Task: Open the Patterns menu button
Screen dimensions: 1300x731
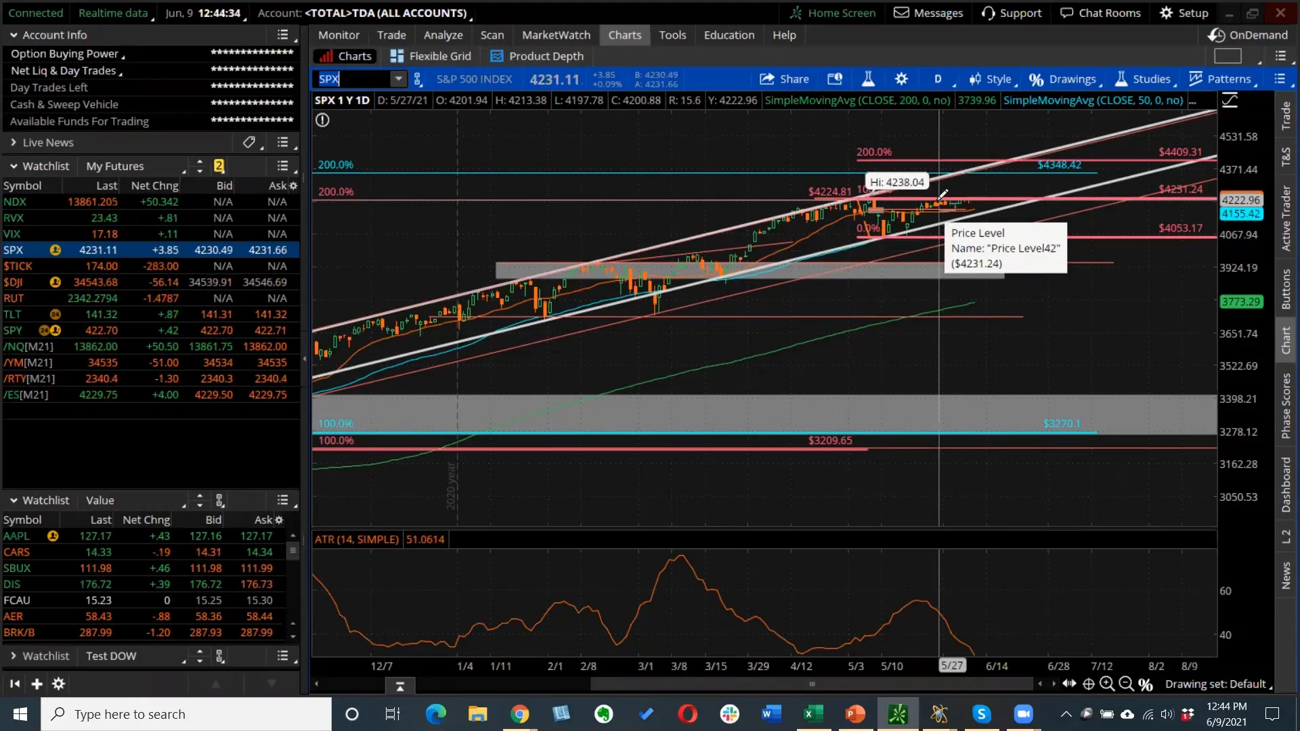Action: (x=1222, y=79)
